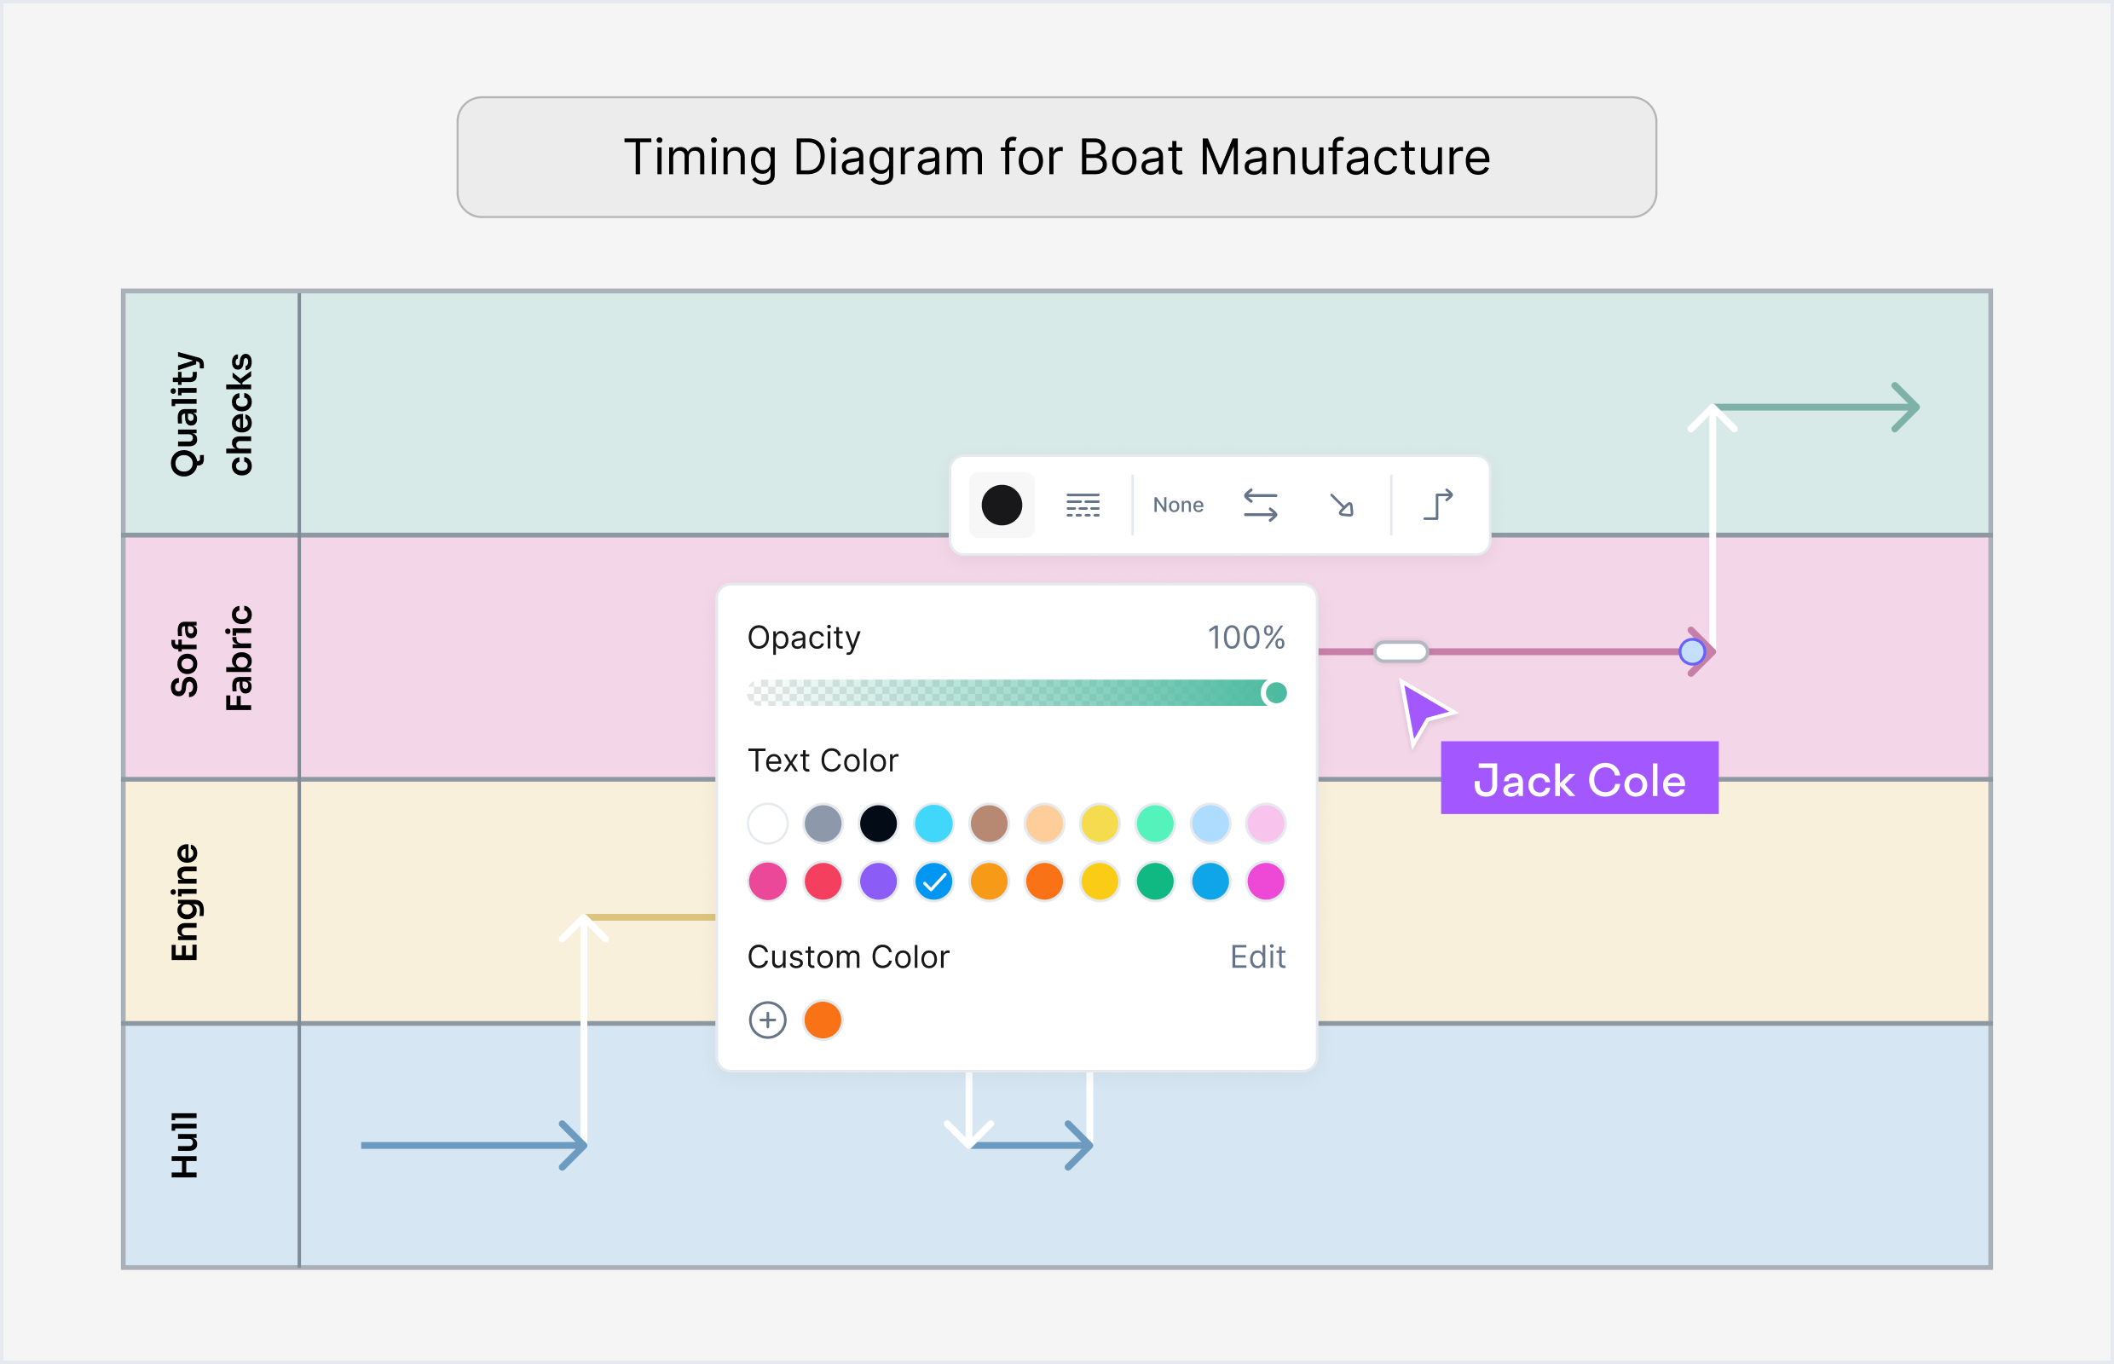The image size is (2114, 1364).
Task: Select the diagram title text box
Action: (x=1056, y=157)
